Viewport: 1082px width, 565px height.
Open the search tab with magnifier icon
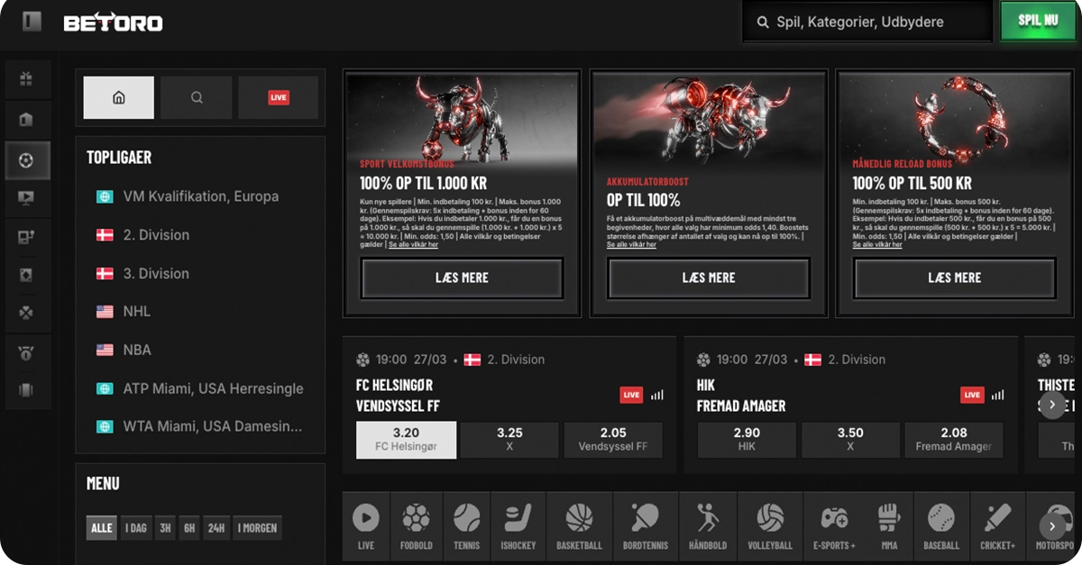click(197, 97)
